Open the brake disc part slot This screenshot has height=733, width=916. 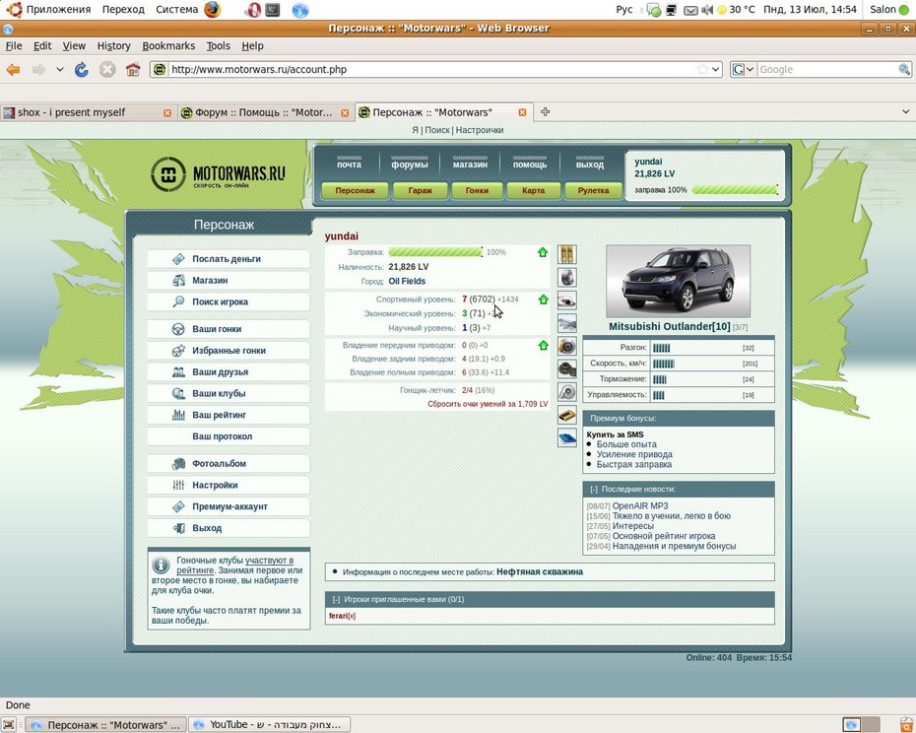pyautogui.click(x=566, y=346)
